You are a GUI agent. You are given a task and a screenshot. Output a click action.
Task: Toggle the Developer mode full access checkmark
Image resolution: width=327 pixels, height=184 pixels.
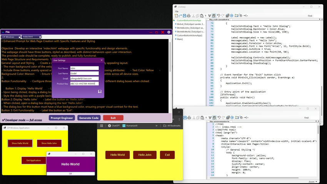click(3, 120)
